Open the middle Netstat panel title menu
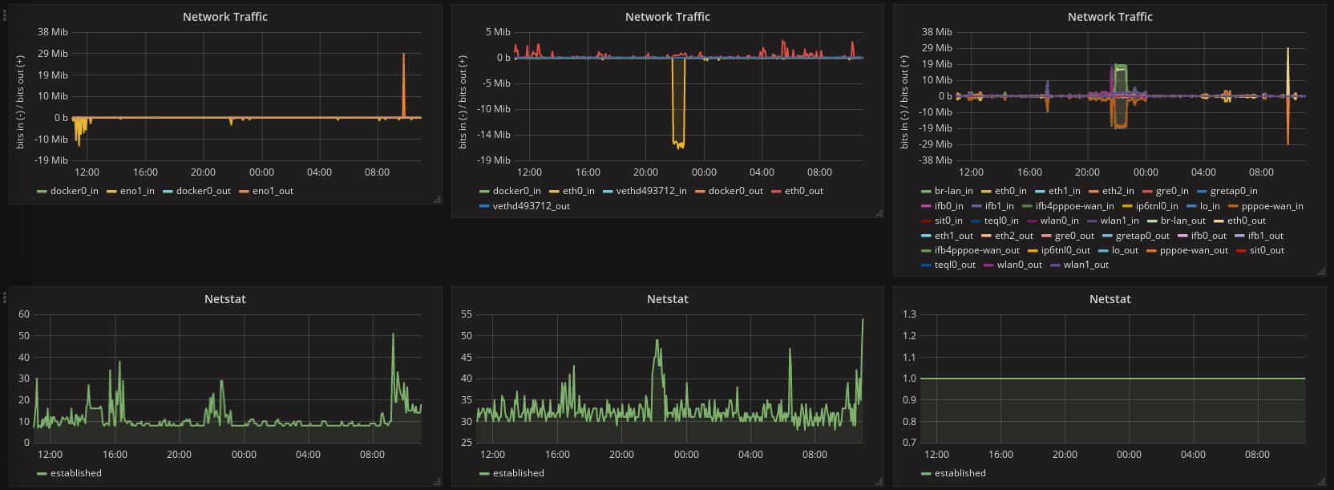1334x490 pixels. (667, 299)
